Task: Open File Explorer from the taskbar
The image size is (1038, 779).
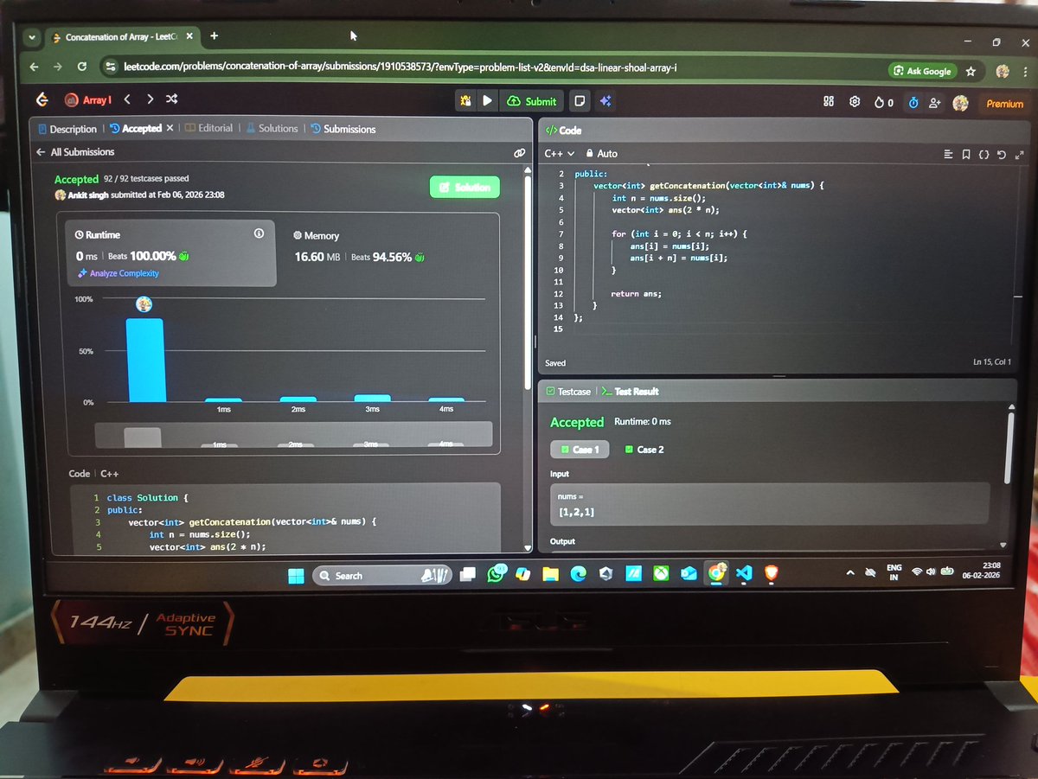Action: (549, 574)
